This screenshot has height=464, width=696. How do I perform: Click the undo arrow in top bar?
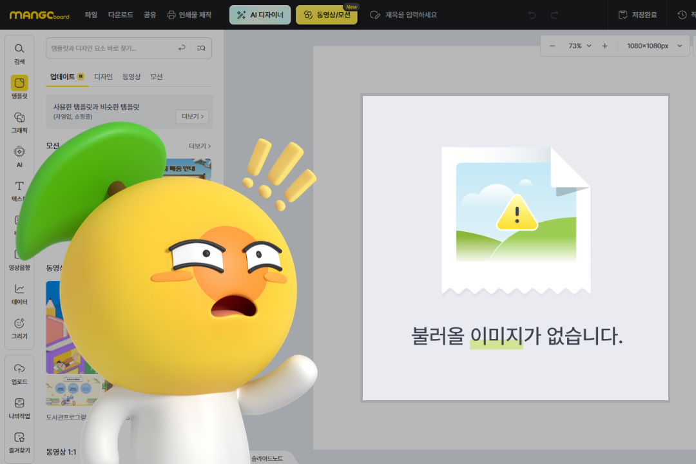(532, 15)
